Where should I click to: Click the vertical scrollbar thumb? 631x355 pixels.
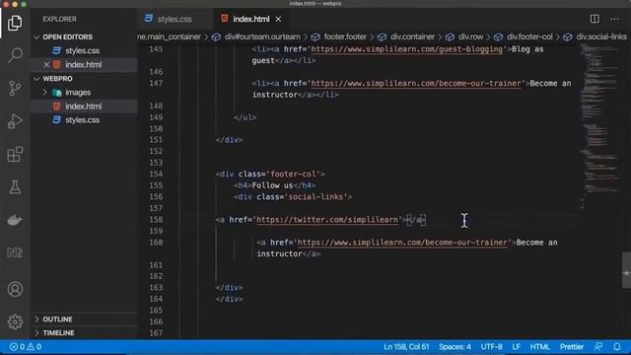click(x=626, y=270)
